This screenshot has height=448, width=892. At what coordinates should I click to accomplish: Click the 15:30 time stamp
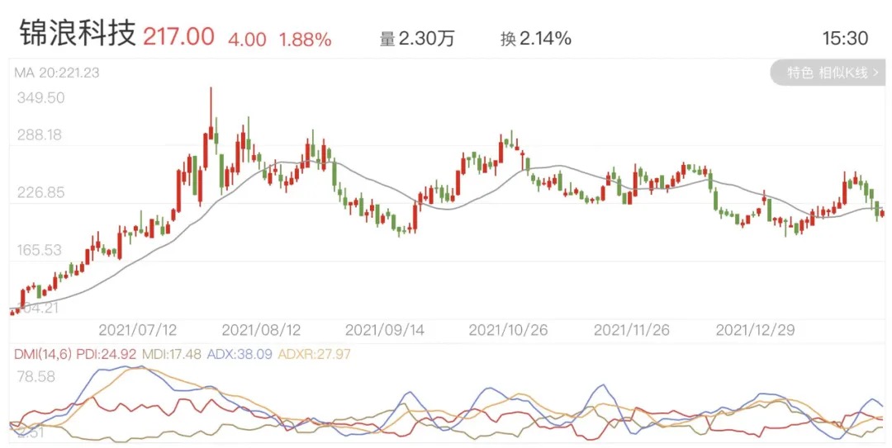click(x=845, y=39)
